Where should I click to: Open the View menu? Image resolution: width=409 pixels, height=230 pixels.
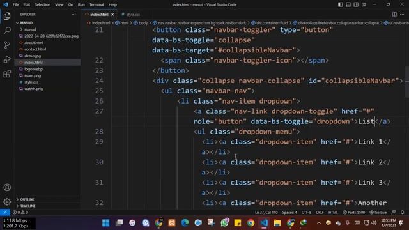coord(59,4)
